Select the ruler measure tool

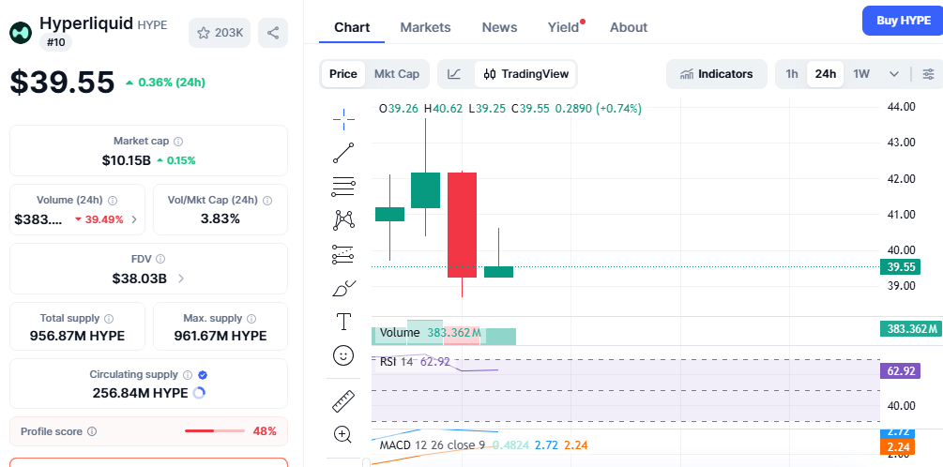click(x=343, y=401)
